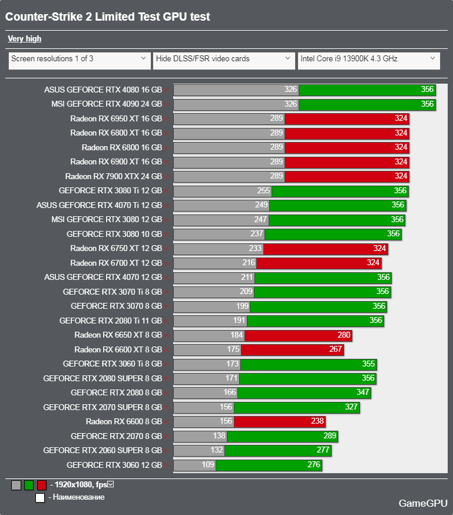Click red X next to Radeon RX 6950 XT
Screen dimensions: 453x515
click(x=167, y=119)
